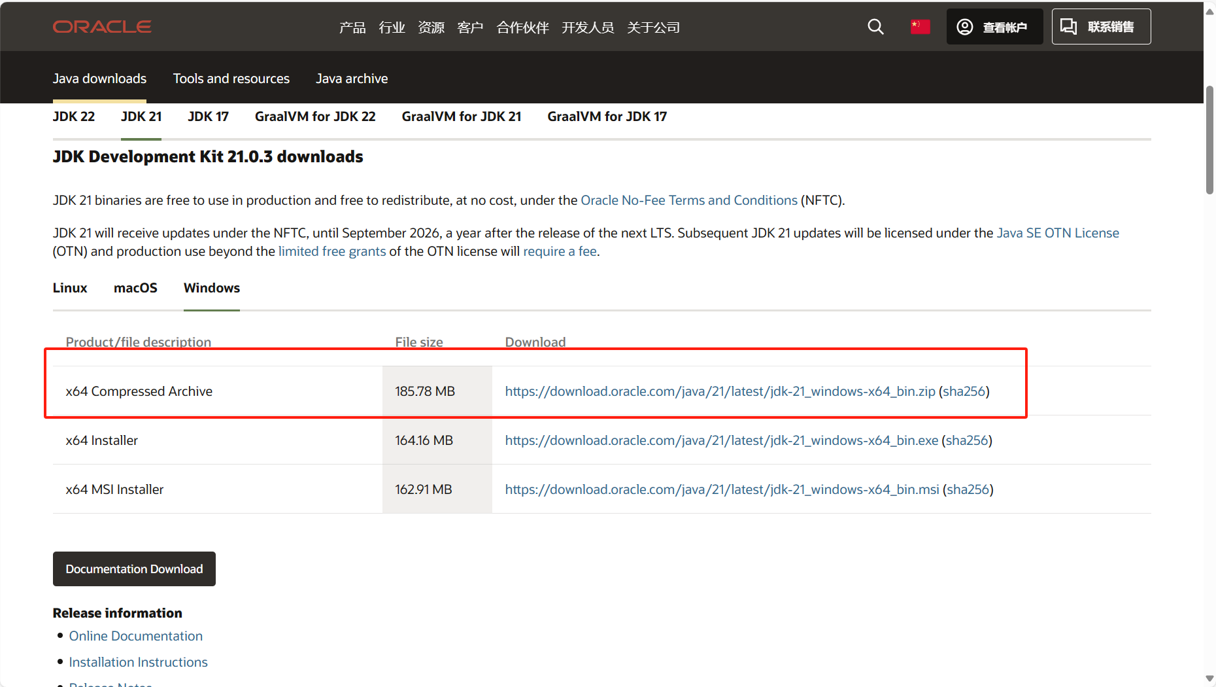Open the 客户 menu
The width and height of the screenshot is (1216, 687).
470,27
